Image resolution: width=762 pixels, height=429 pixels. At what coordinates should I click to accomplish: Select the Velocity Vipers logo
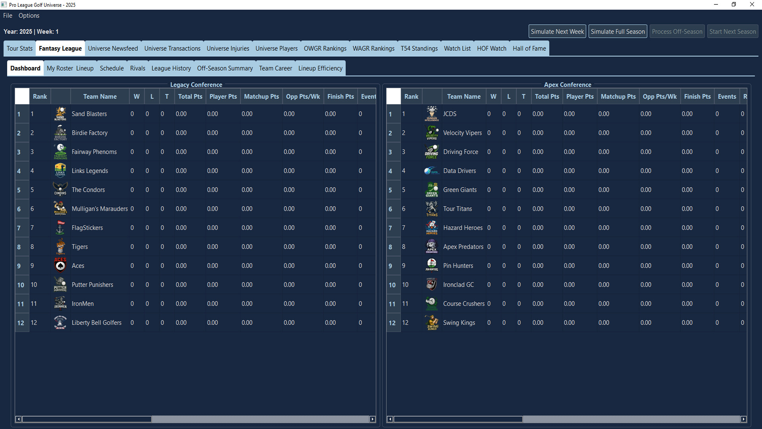click(x=432, y=133)
